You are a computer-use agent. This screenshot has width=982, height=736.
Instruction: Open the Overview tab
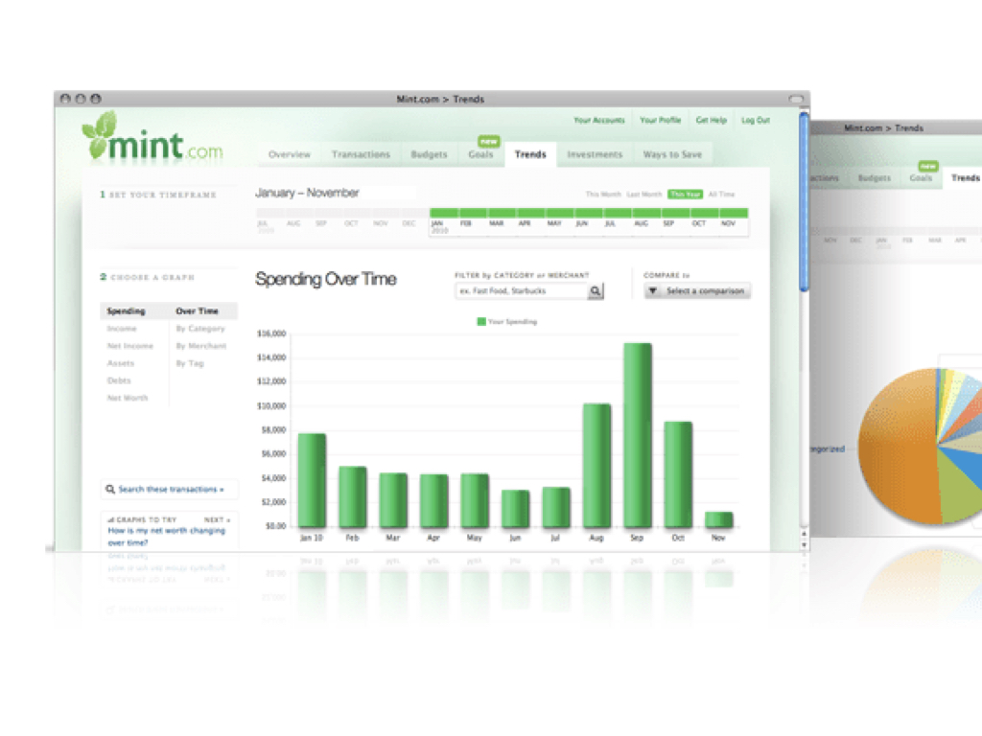(290, 154)
